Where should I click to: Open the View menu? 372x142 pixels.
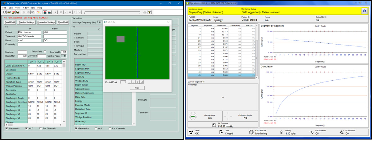point(18,7)
